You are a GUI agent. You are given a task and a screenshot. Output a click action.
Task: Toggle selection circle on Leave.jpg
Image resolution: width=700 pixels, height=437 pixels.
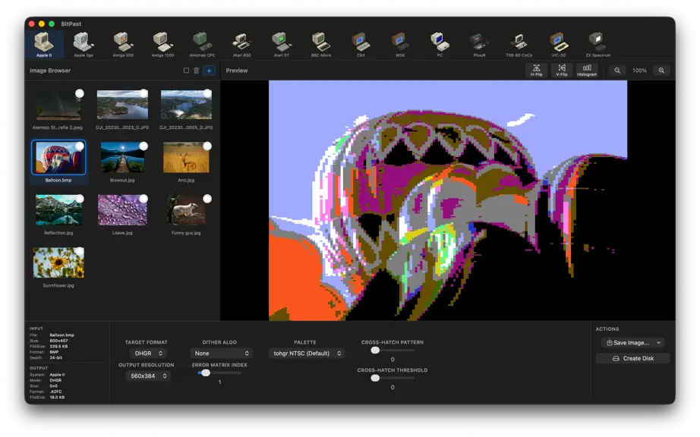coord(143,199)
